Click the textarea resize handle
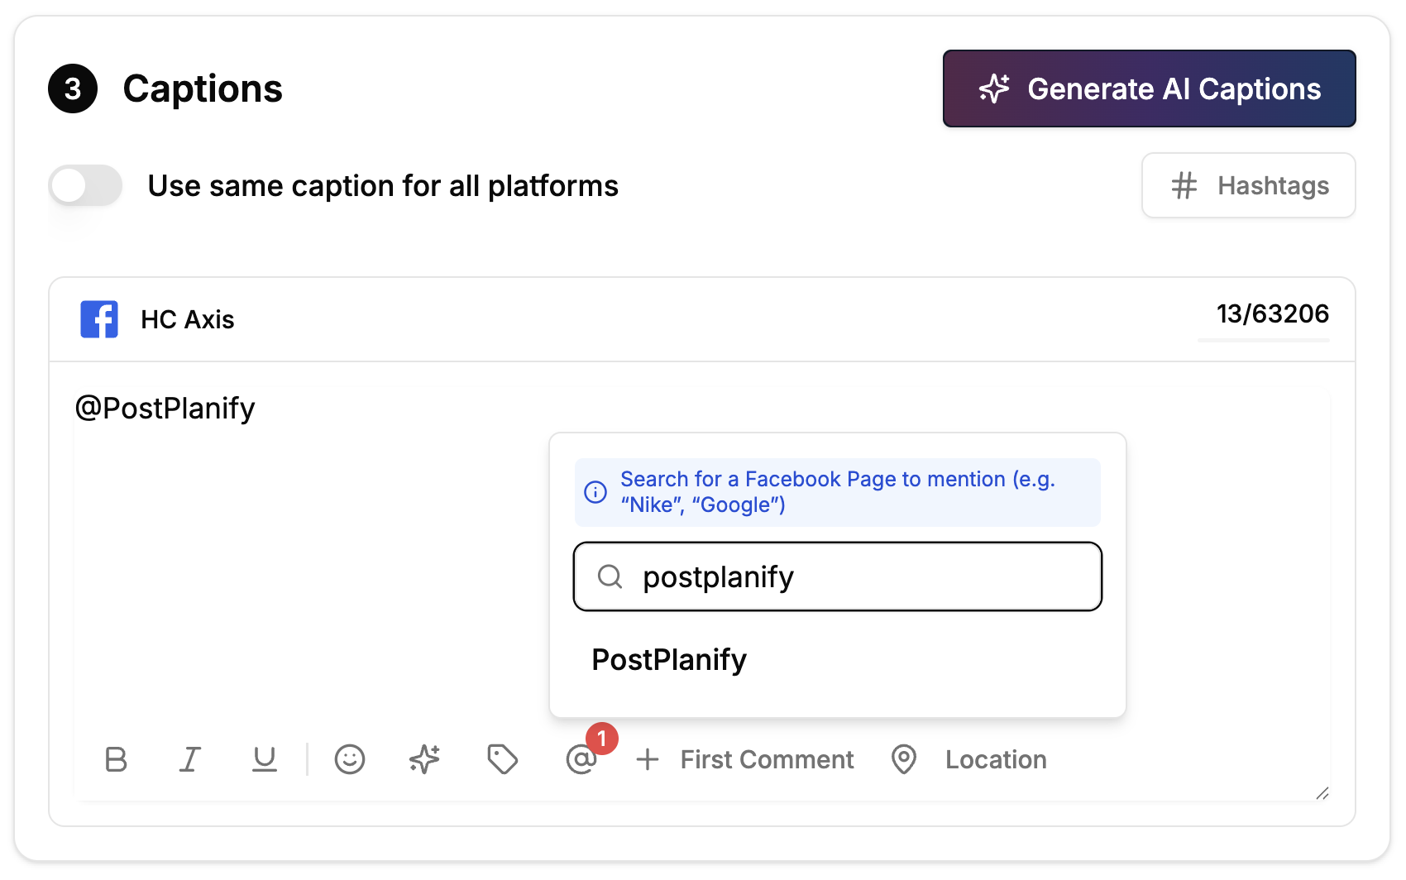 1322,793
